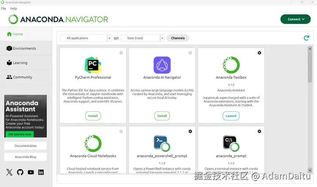Click the Anaconda AI Navigator app icon
317x187 pixels.
(x=162, y=65)
